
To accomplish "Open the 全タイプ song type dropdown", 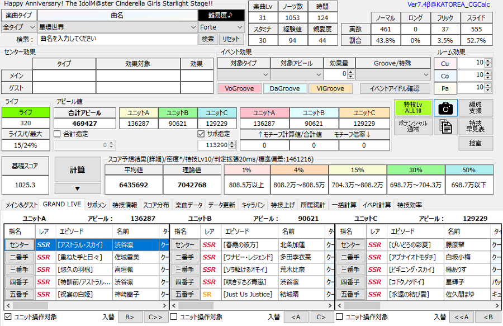I will 19,27.
